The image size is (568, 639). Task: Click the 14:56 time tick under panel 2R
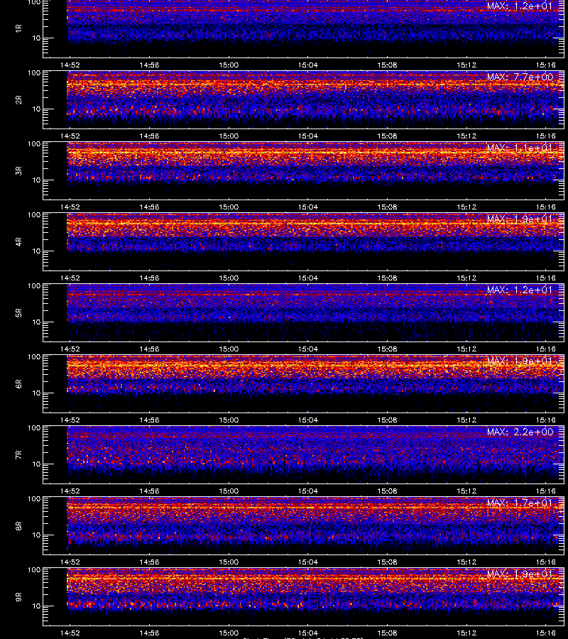(149, 136)
